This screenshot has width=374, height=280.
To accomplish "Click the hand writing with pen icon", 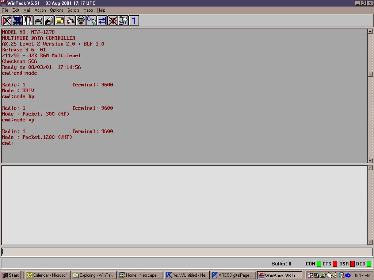I will pyautogui.click(x=70, y=21).
